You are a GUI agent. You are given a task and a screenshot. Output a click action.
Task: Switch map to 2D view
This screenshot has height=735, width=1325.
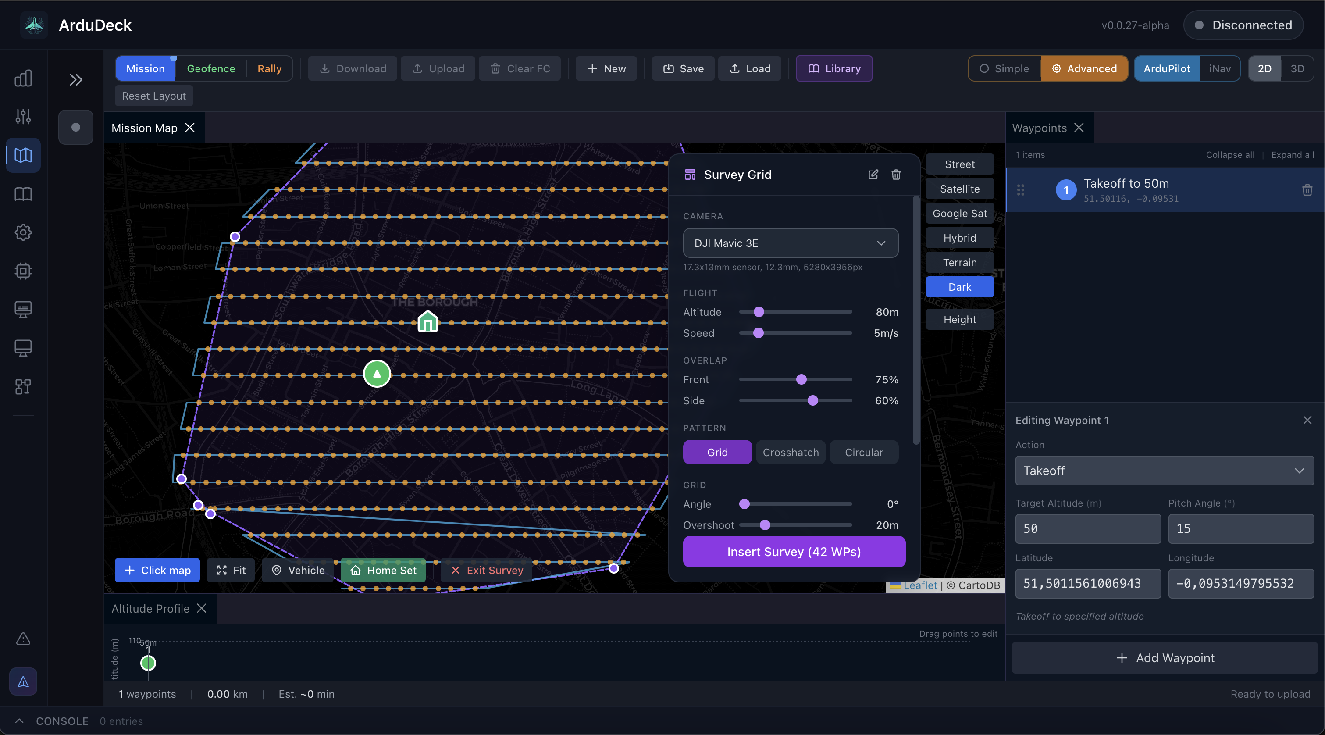click(x=1264, y=68)
